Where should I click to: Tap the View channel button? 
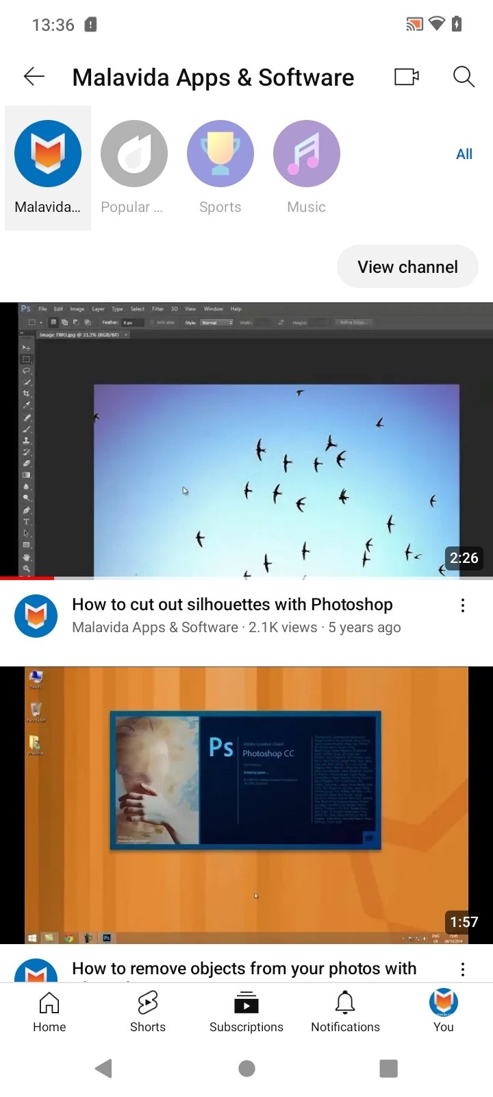tap(407, 267)
